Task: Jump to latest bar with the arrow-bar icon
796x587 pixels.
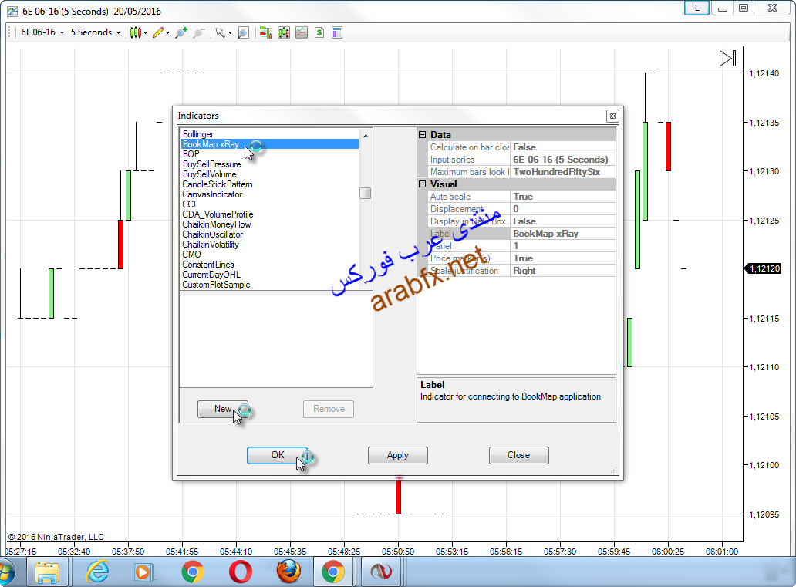Action: tap(727, 58)
